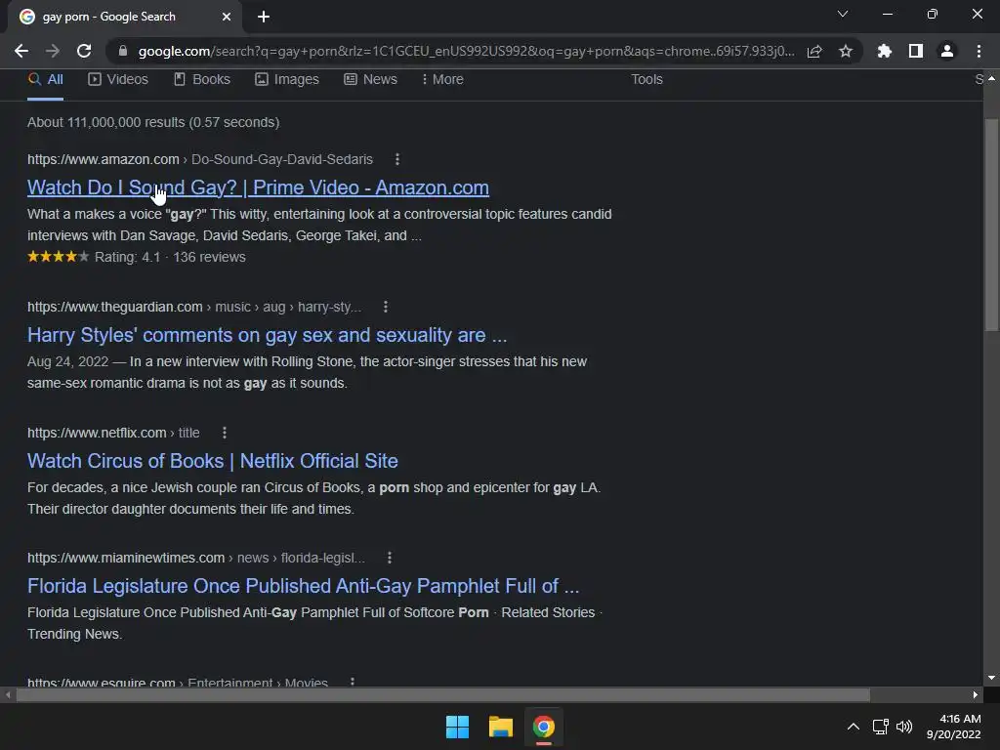The width and height of the screenshot is (1000, 750).
Task: Open options for the Netflix result
Action: tap(225, 433)
